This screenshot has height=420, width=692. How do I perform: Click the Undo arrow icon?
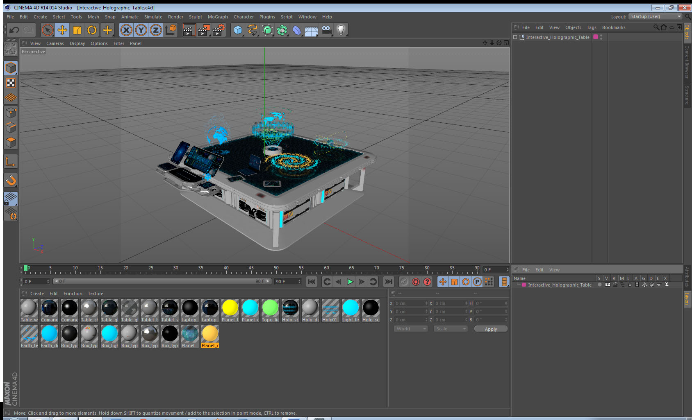[x=14, y=30]
